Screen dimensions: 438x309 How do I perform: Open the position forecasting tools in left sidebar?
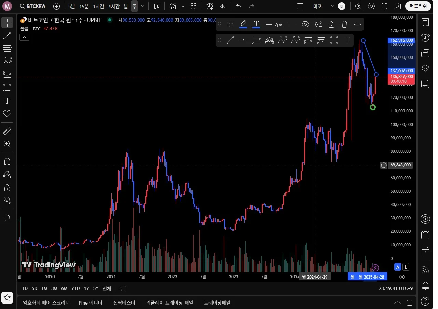click(7, 75)
